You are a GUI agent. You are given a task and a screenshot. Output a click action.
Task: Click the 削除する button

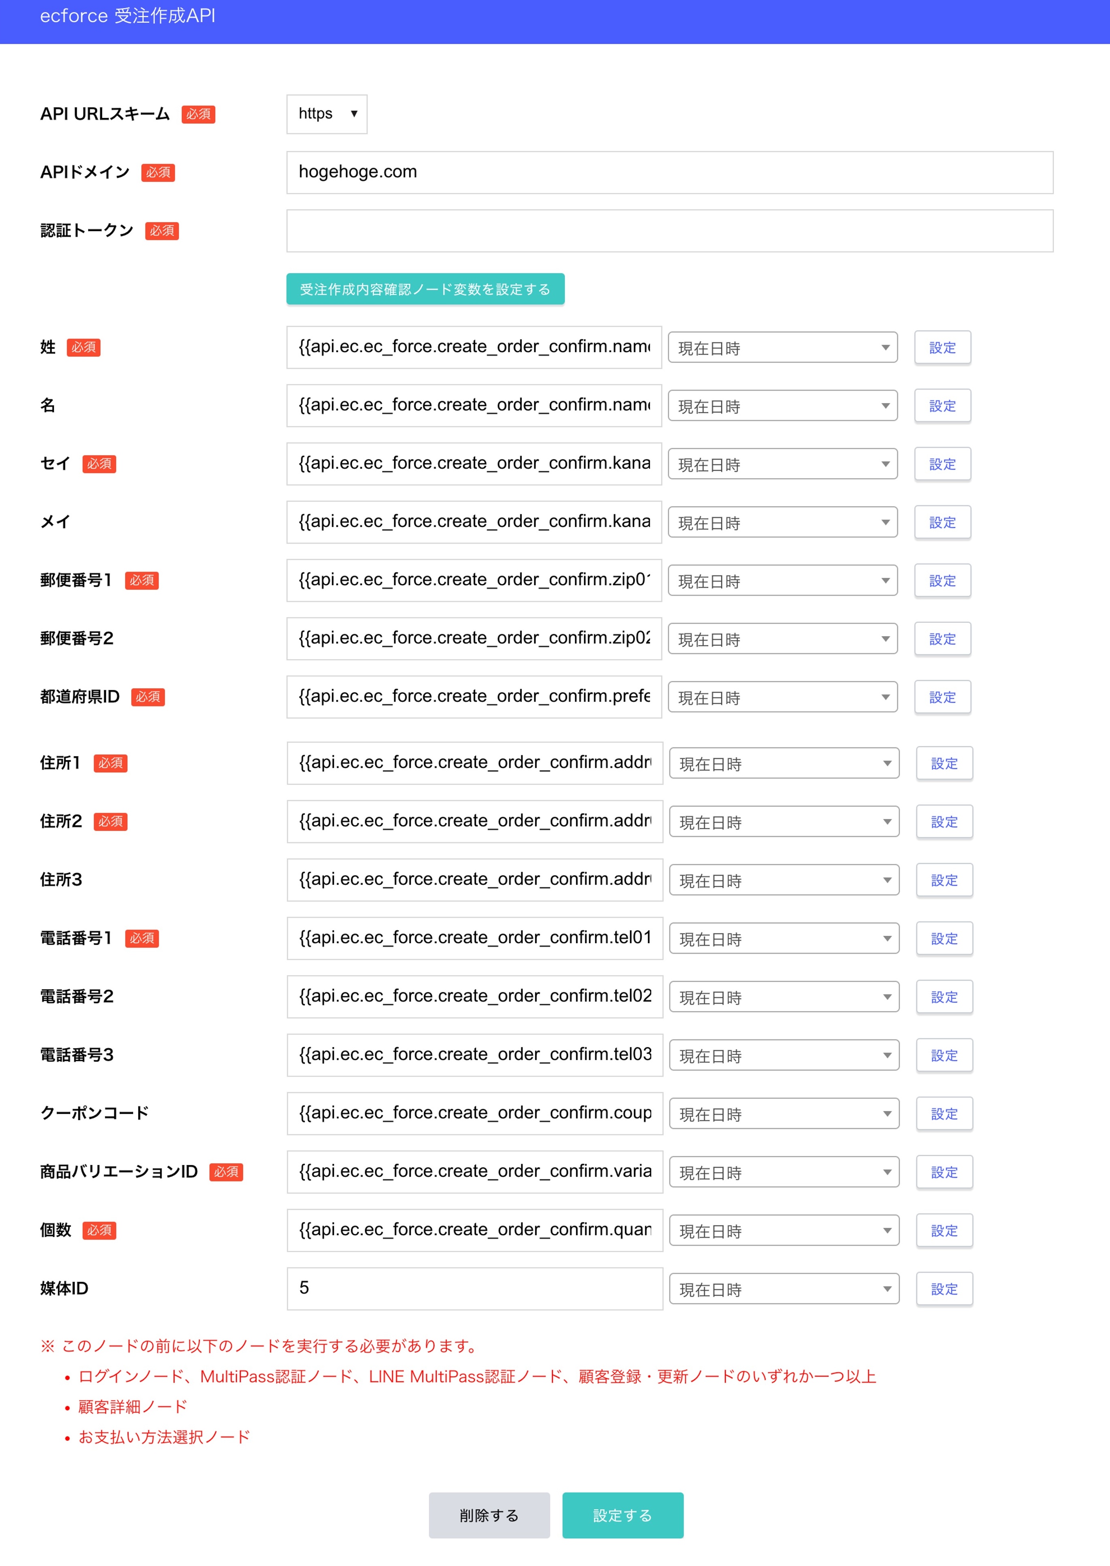pos(489,1516)
